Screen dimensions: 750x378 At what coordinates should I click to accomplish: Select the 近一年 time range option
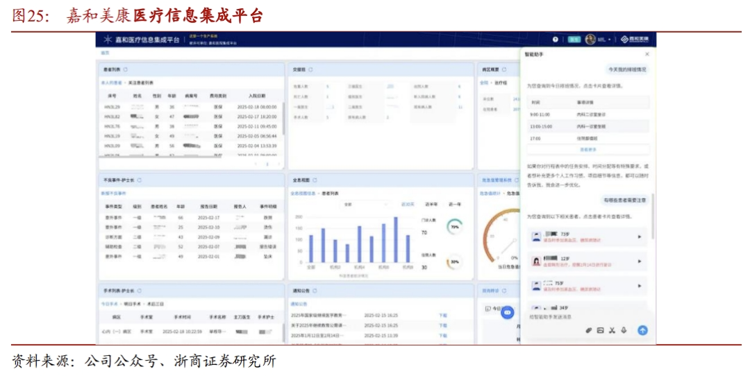(x=455, y=204)
